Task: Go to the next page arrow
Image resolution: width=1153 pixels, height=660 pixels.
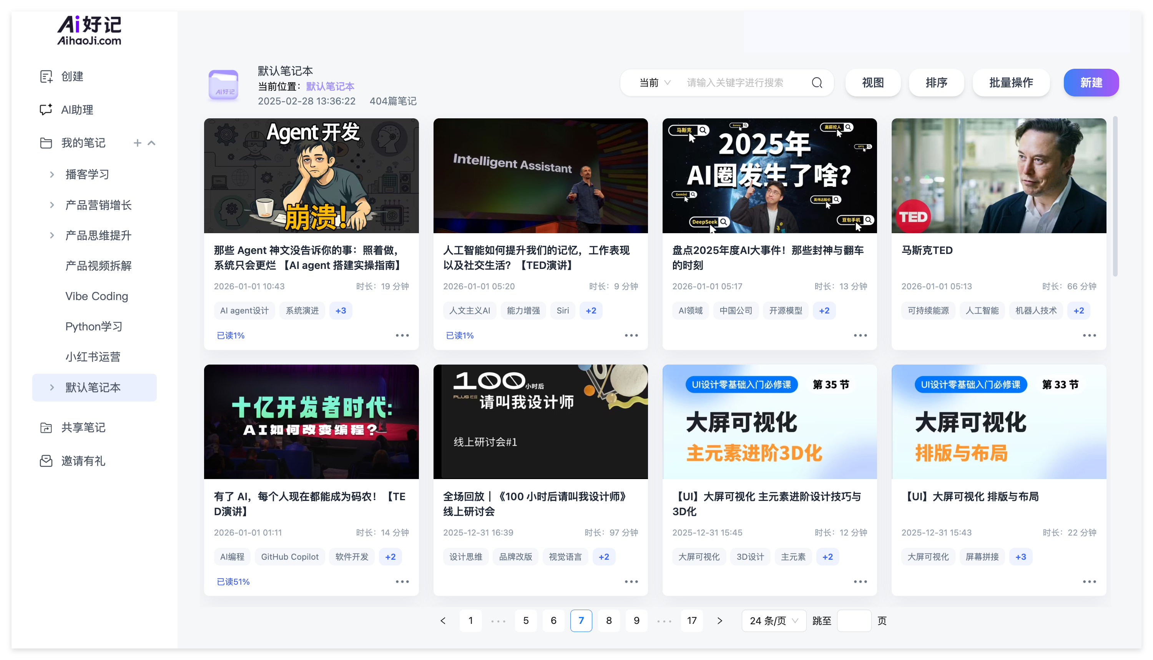Action: pos(719,620)
